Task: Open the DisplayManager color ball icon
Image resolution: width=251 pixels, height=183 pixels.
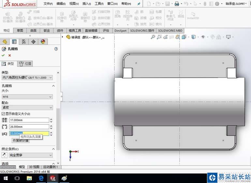Action: pyautogui.click(x=43, y=42)
